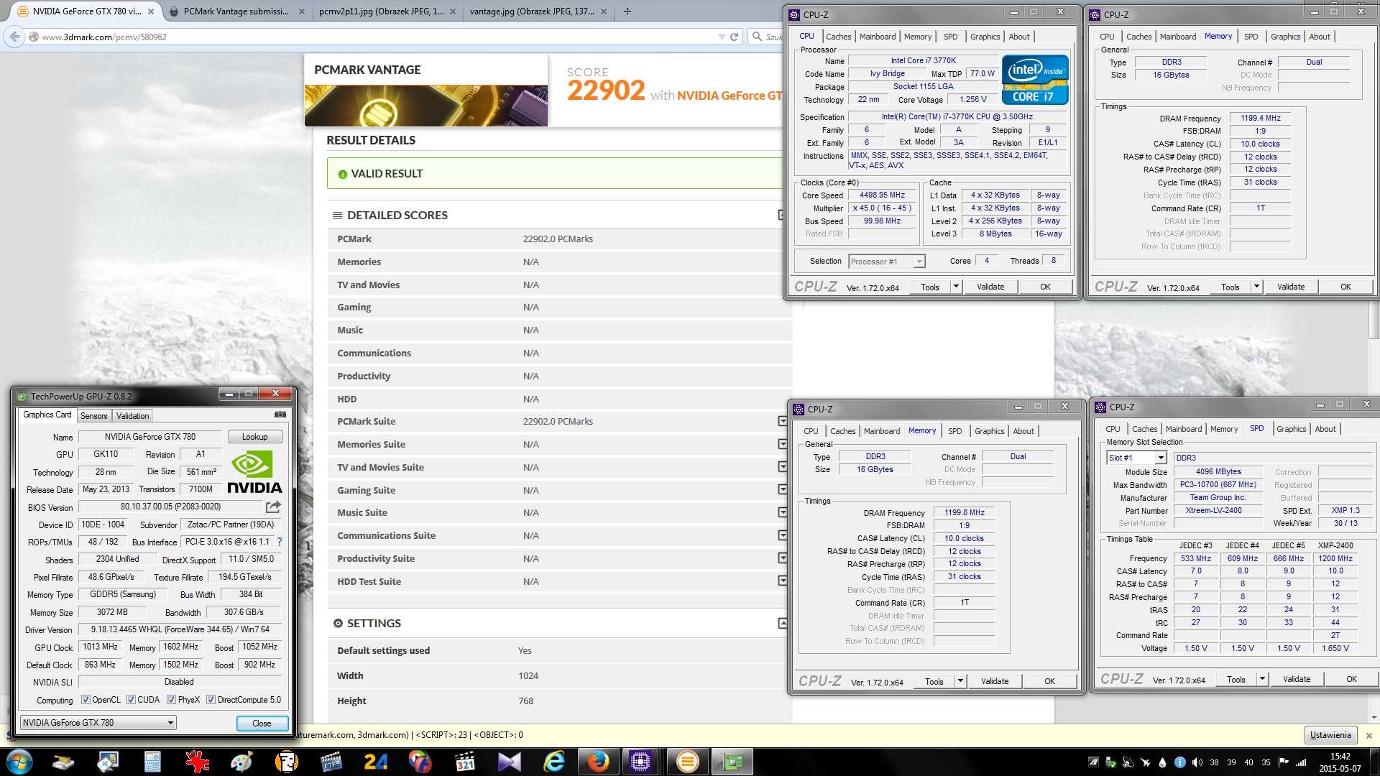Open the Windows Start menu
This screenshot has height=776, width=1380.
(x=19, y=762)
